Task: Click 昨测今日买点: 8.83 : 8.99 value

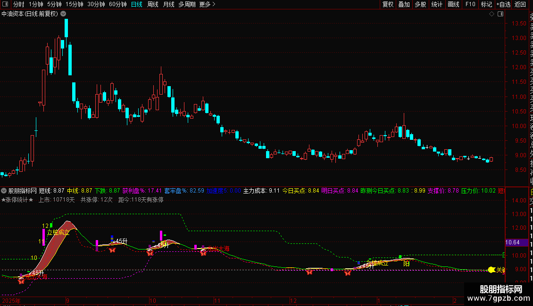Action: tap(392, 191)
